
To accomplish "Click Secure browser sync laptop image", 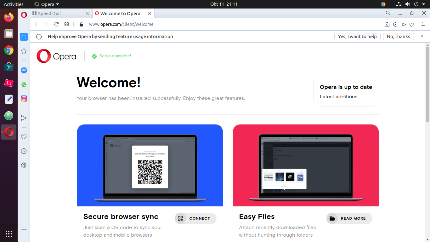I will tap(150, 165).
